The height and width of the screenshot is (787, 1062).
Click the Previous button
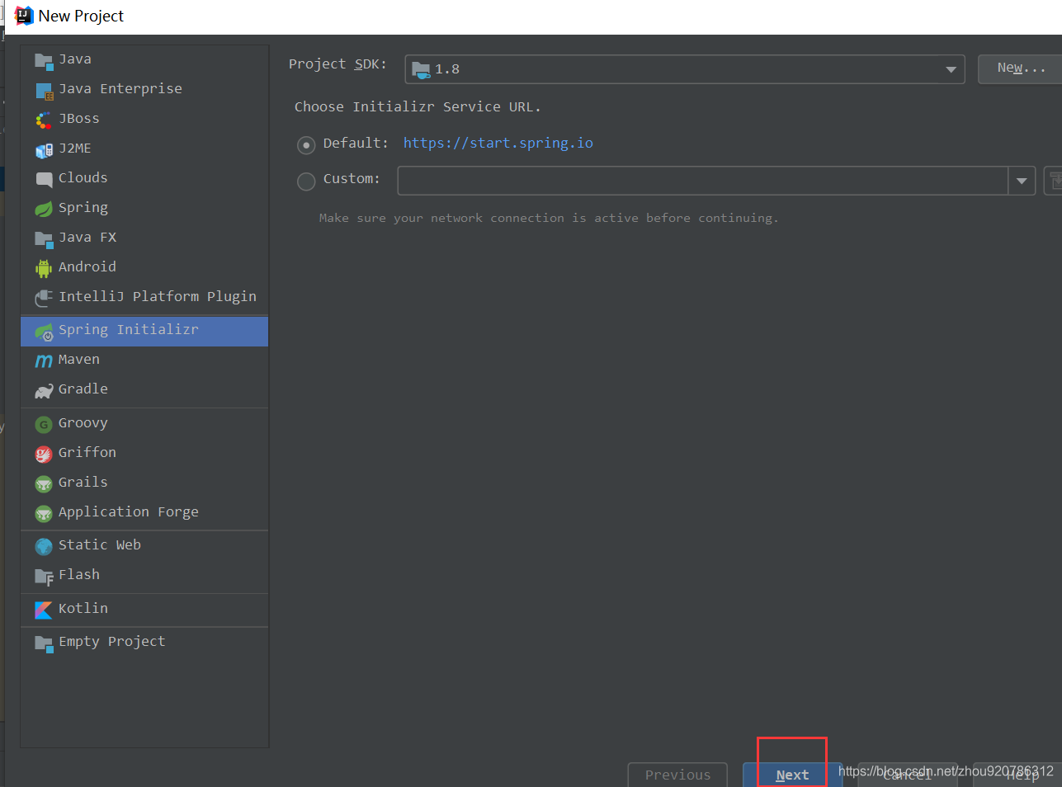pos(677,775)
